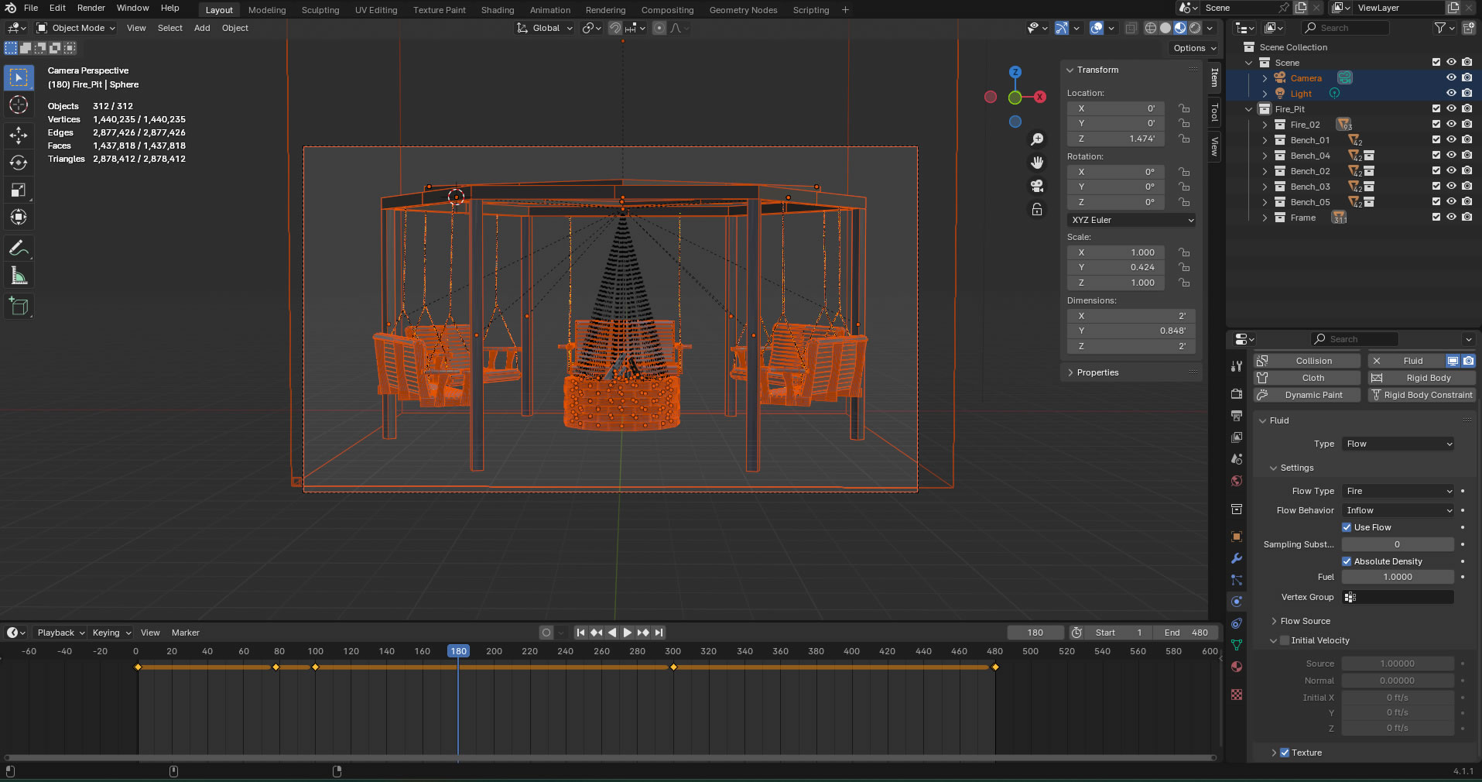This screenshot has height=782, width=1482.
Task: Jump to the timeline end frame button
Action: coord(659,633)
